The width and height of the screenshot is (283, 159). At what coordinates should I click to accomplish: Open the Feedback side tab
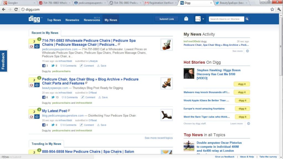pos(3,61)
